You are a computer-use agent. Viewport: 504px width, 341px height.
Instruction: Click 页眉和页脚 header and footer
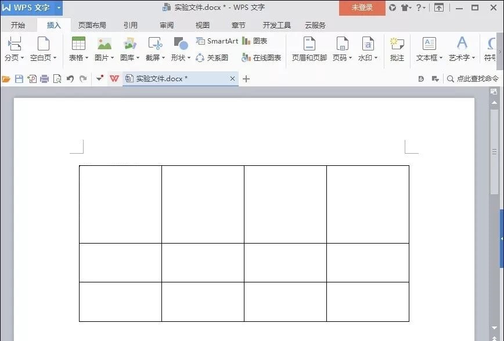click(309, 49)
